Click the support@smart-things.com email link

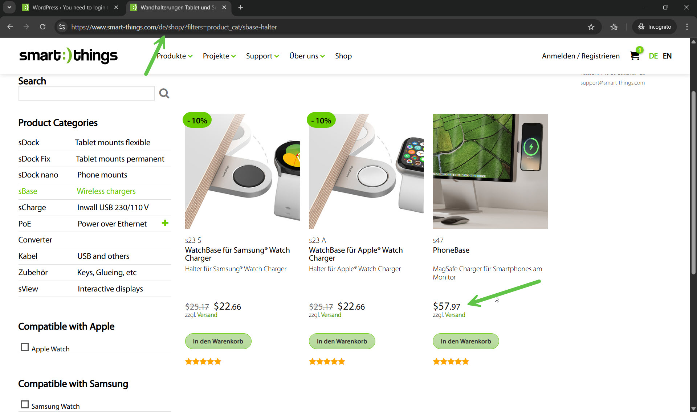[612, 83]
